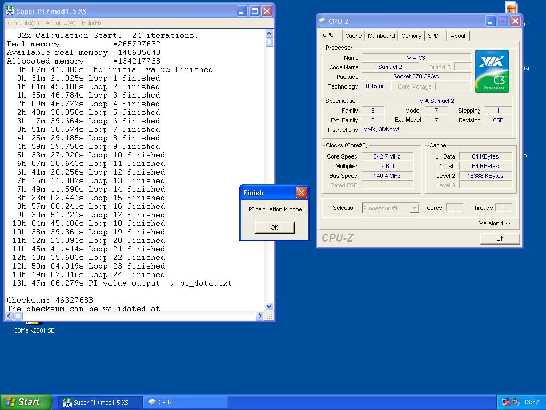Minimize the CPU-Z window
Screen dimensions: 546x410
pyautogui.click(x=491, y=21)
